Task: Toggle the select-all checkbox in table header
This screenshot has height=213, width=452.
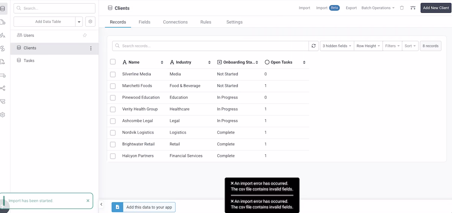Action: 113,62
